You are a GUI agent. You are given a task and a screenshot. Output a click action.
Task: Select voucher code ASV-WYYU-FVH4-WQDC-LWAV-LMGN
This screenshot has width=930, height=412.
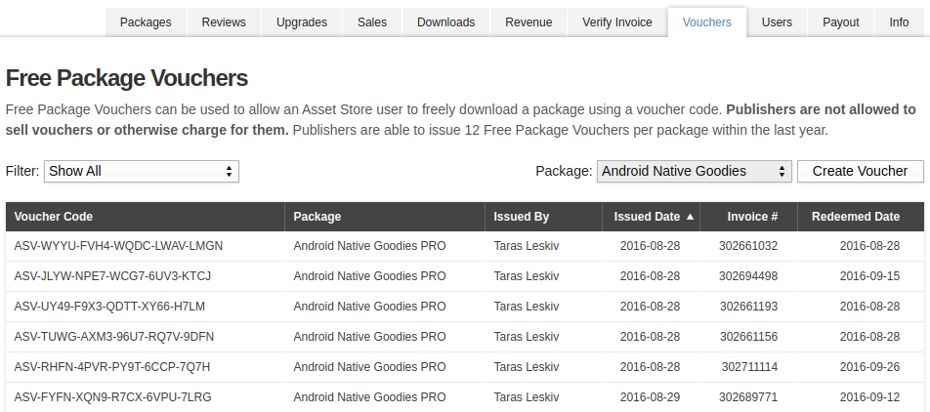pos(118,246)
